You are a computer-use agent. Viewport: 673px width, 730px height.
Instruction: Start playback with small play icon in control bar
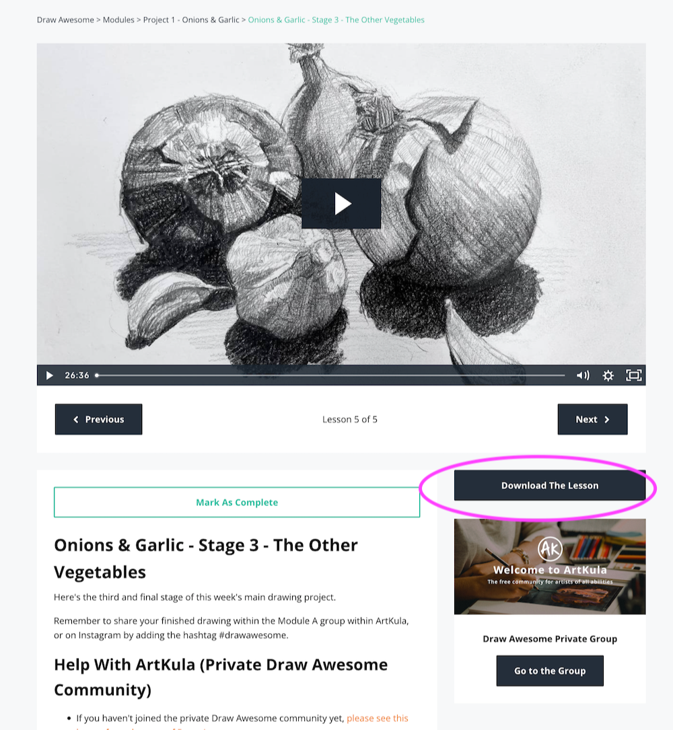[49, 375]
